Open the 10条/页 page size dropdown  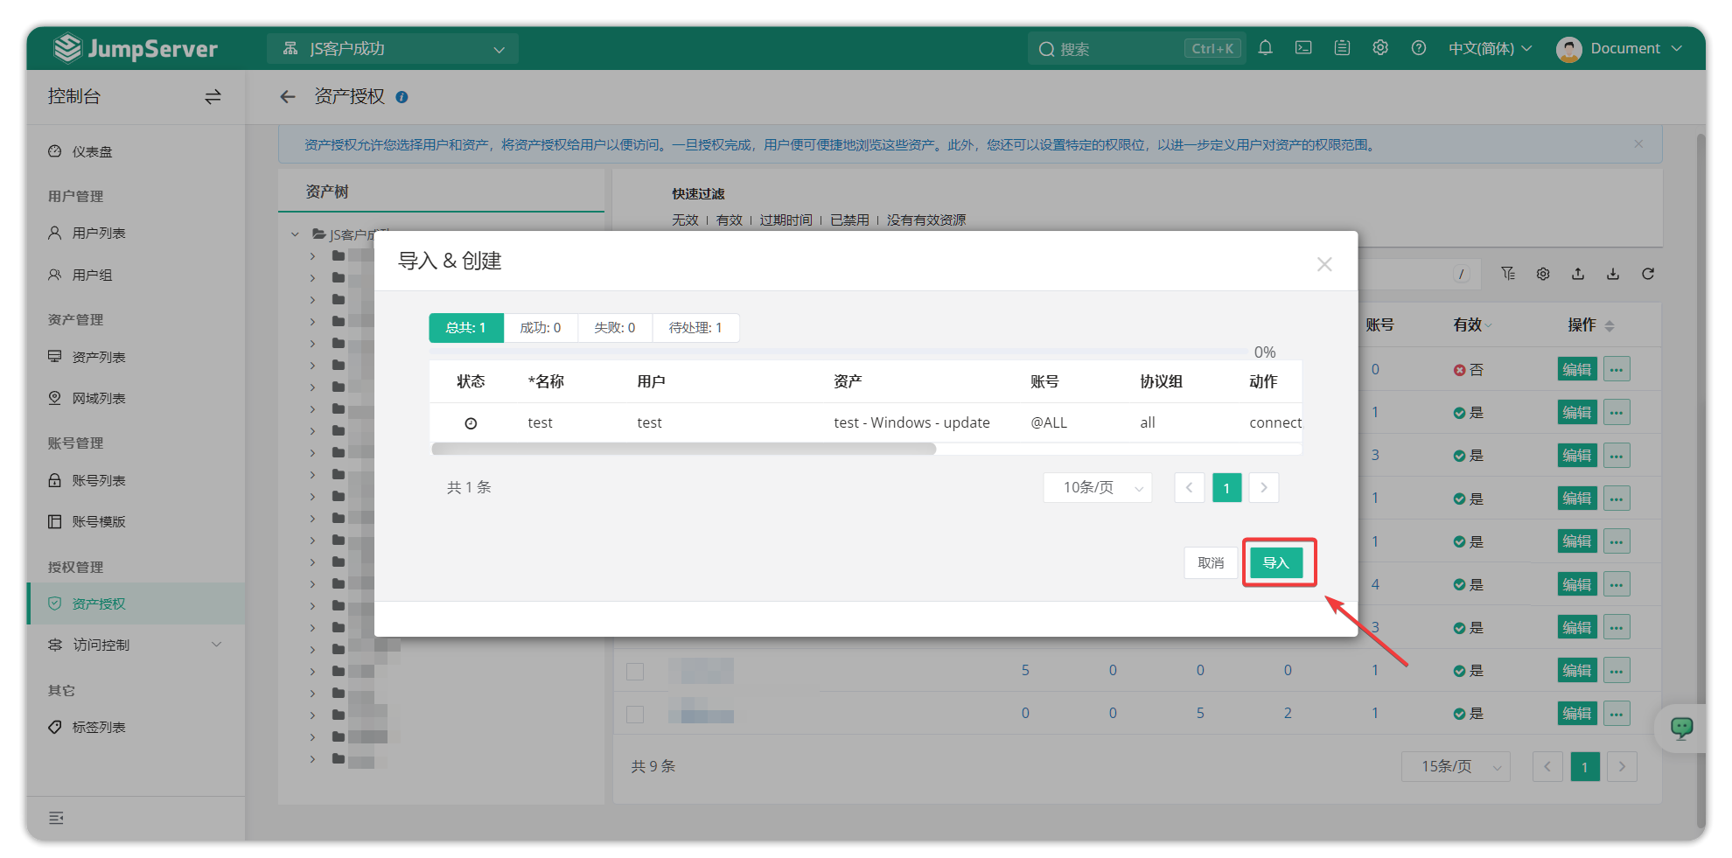[1098, 488]
